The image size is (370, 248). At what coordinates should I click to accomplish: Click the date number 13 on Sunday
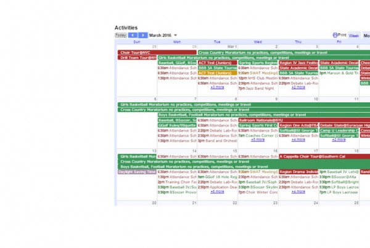click(154, 151)
